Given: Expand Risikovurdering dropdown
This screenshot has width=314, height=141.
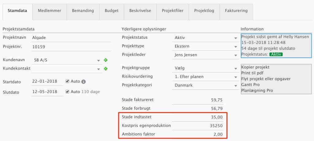Looking at the screenshot, I should tap(235, 77).
